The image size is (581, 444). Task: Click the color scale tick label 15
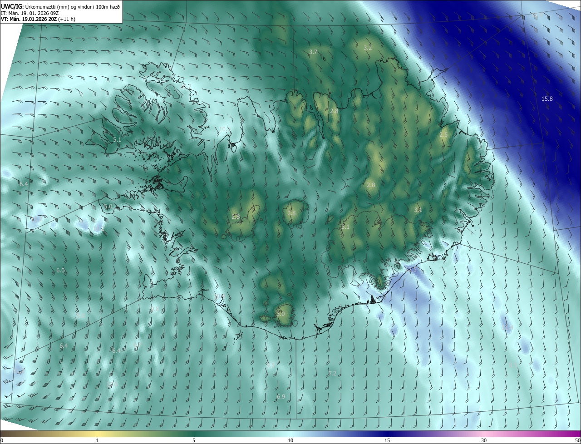(x=387, y=440)
